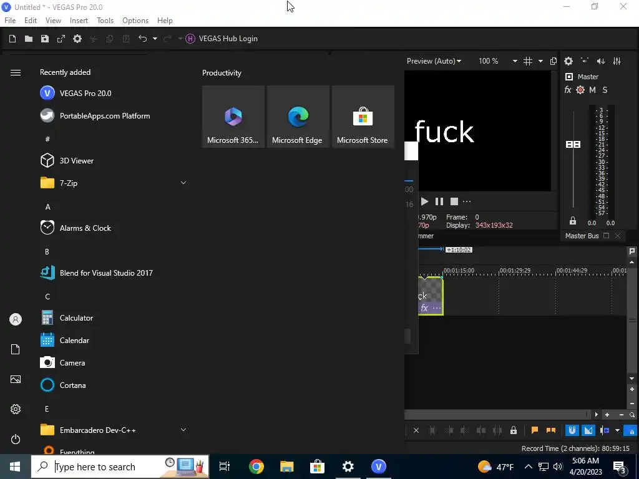Undo the last action
The image size is (639, 479).
(x=143, y=39)
